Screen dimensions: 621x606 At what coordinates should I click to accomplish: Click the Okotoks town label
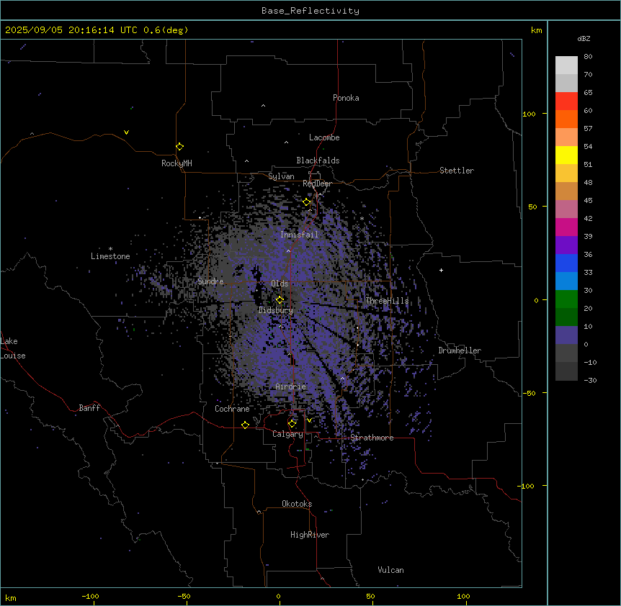[297, 504]
